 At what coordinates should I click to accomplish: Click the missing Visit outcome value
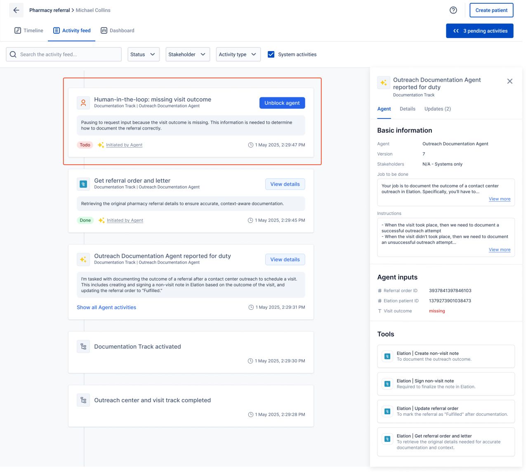tap(437, 311)
